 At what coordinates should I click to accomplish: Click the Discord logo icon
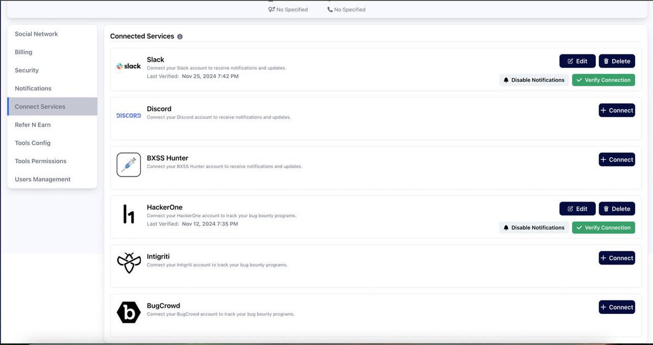point(128,115)
